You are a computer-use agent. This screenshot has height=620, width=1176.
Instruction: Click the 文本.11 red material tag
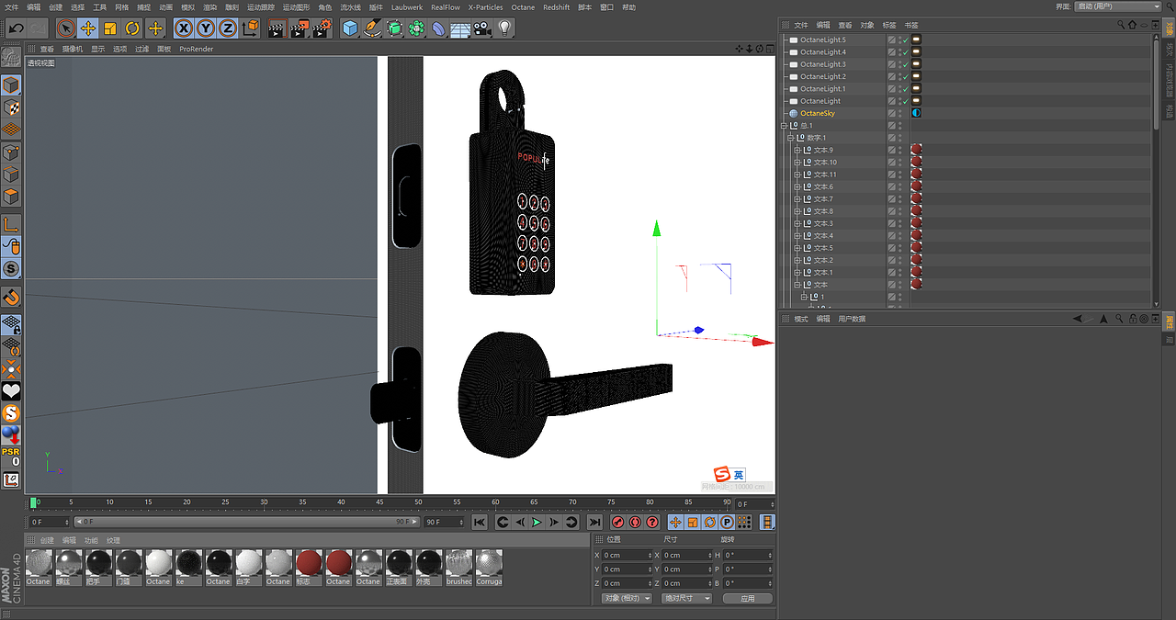click(916, 175)
